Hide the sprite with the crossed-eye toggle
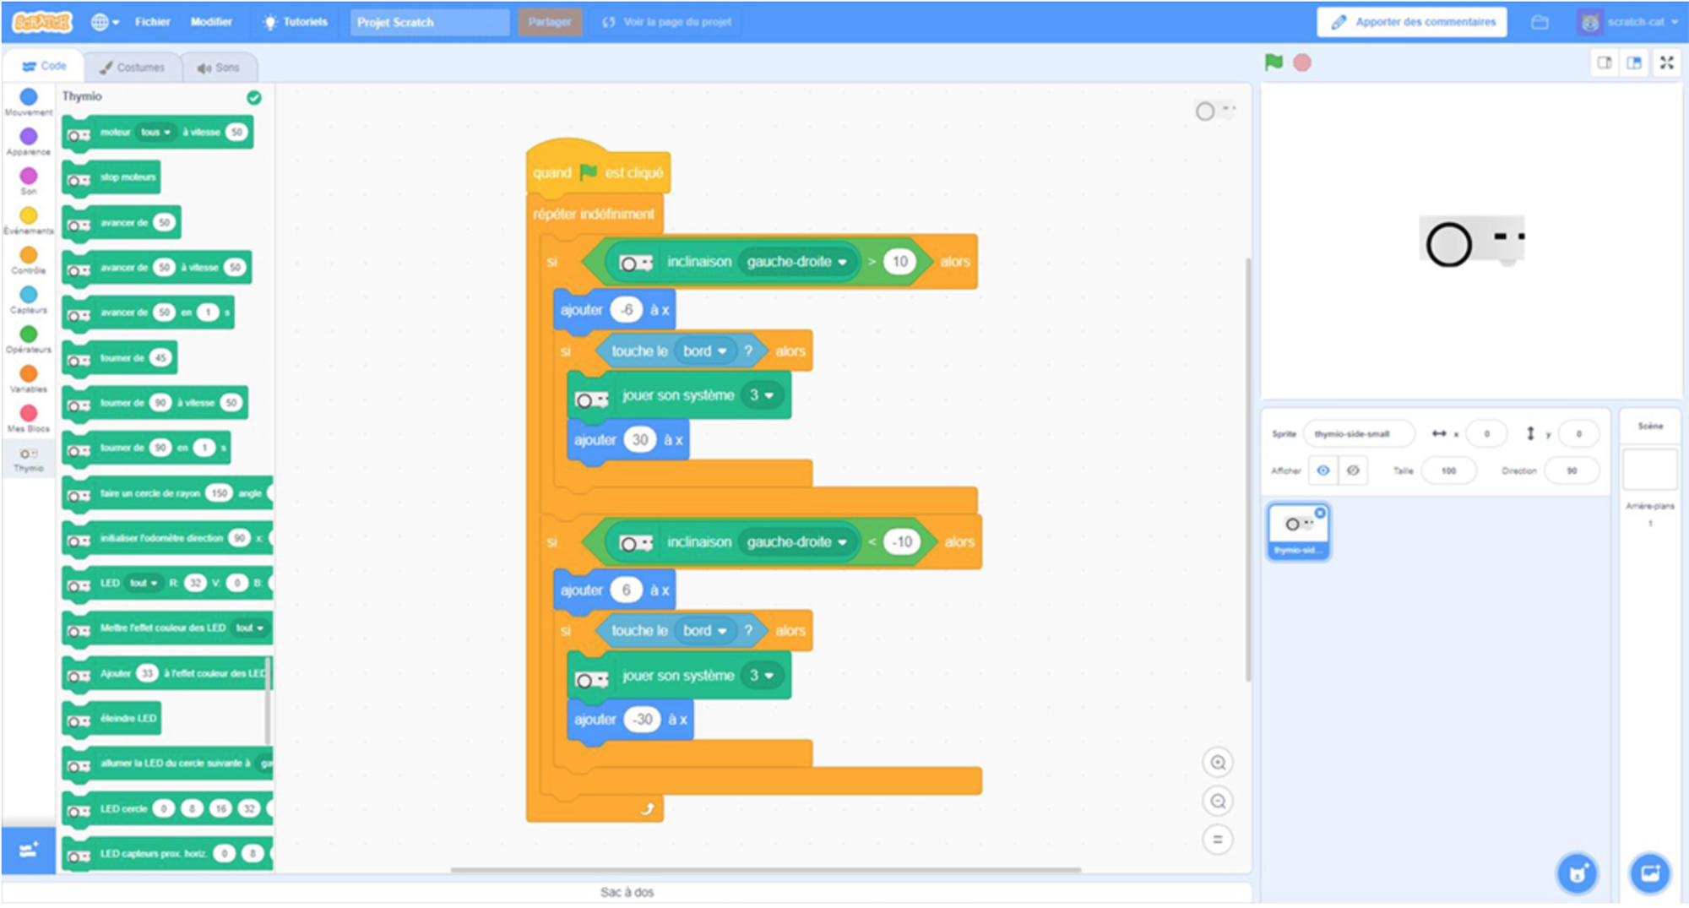1689x908 pixels. point(1352,470)
